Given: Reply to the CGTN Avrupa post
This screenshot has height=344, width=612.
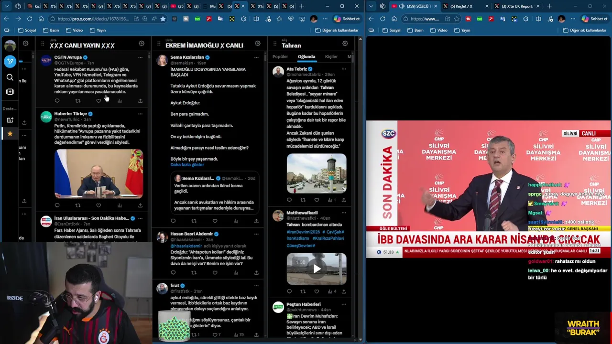Looking at the screenshot, I should pyautogui.click(x=57, y=101).
